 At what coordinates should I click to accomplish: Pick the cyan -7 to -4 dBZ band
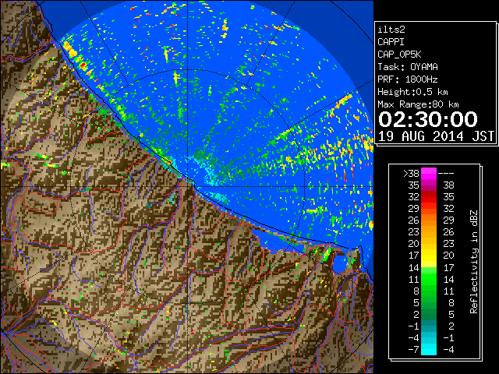429,349
